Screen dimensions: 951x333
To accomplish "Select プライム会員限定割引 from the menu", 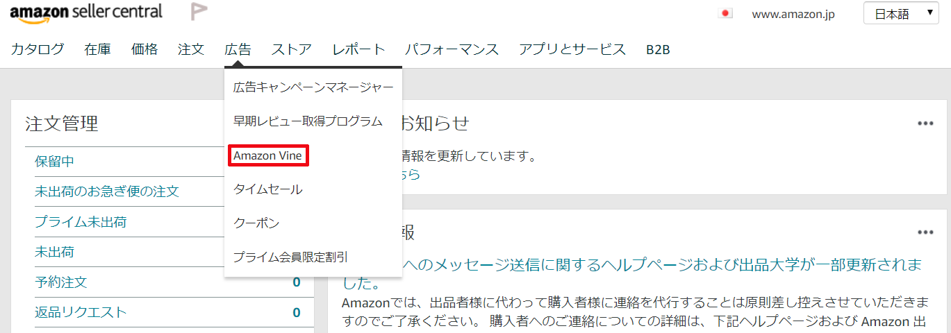I will point(290,257).
